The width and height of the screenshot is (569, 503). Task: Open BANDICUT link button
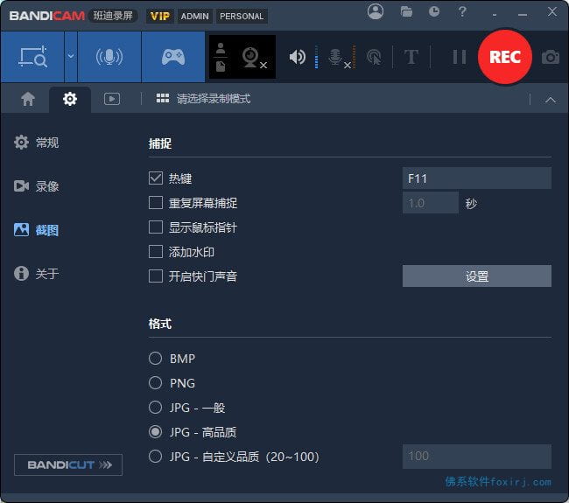(x=68, y=465)
